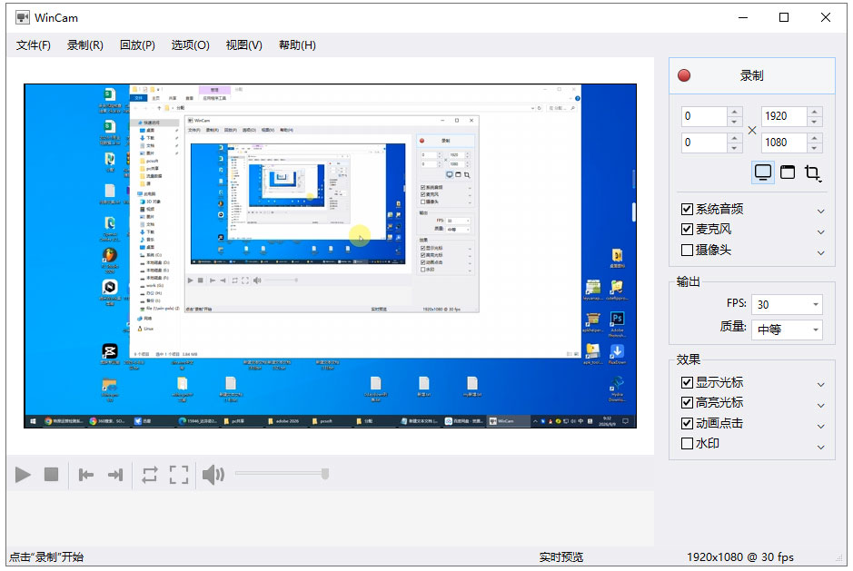Open the FPS dropdown showing 30

pos(787,304)
